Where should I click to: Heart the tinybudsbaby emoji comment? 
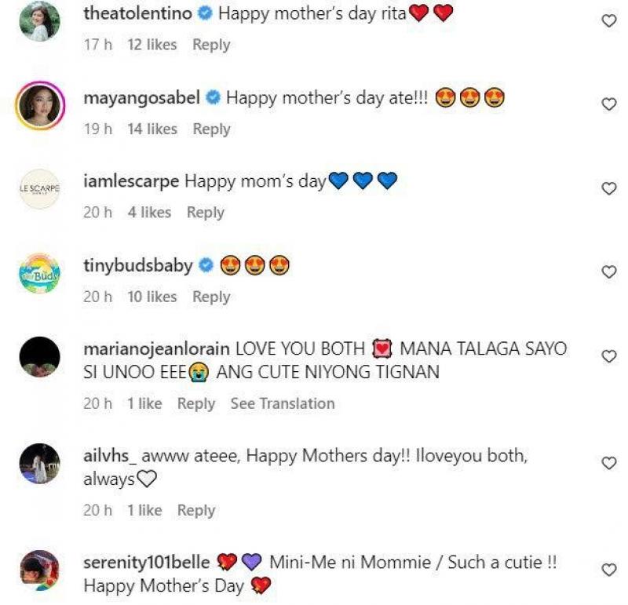(x=608, y=272)
